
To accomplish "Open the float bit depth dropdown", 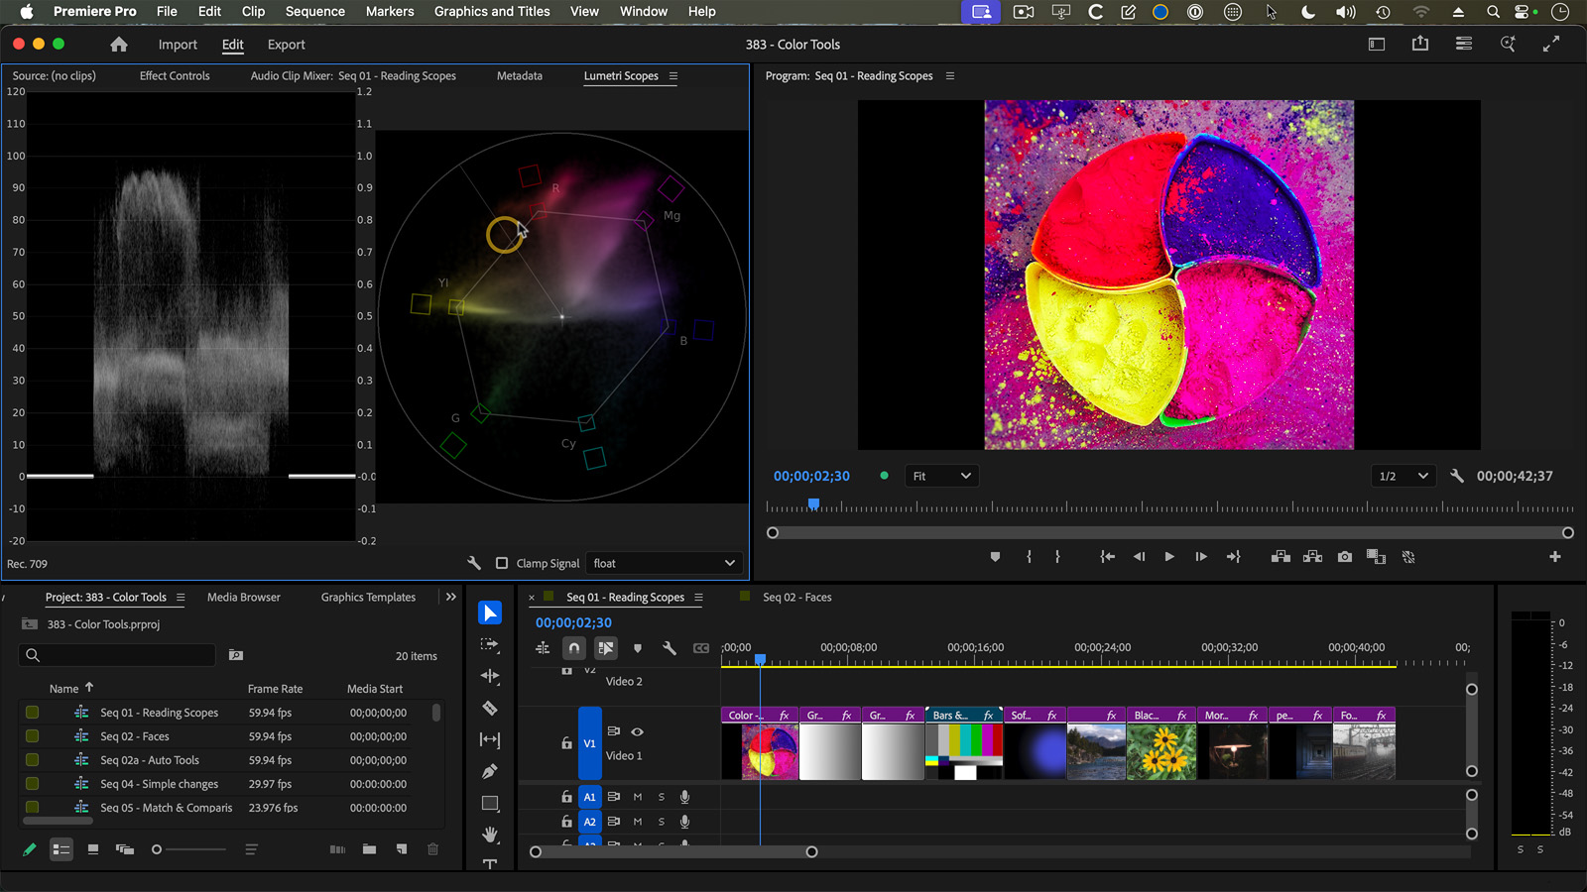I will tap(665, 563).
